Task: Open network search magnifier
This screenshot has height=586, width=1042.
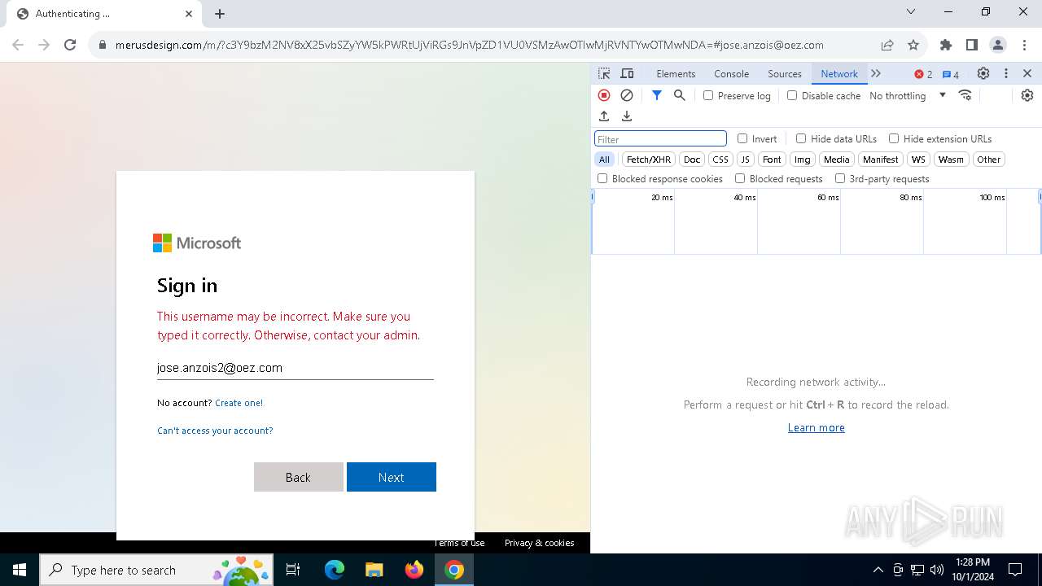Action: [680, 95]
